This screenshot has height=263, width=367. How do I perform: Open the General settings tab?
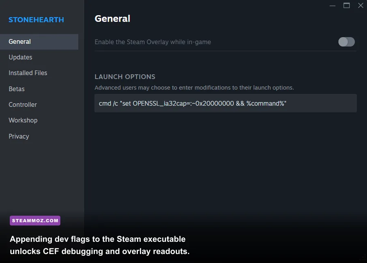39,42
